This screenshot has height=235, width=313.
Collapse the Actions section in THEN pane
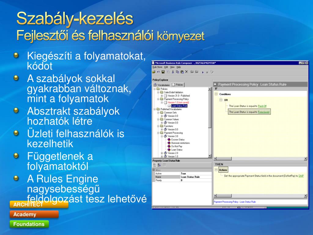point(216,170)
